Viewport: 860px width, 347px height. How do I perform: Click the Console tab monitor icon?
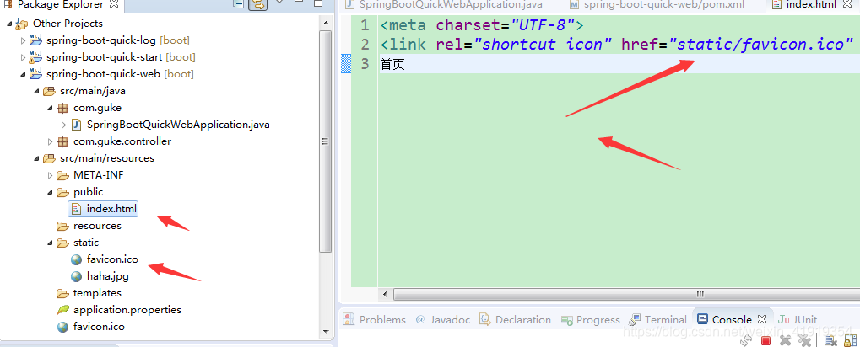click(x=702, y=319)
